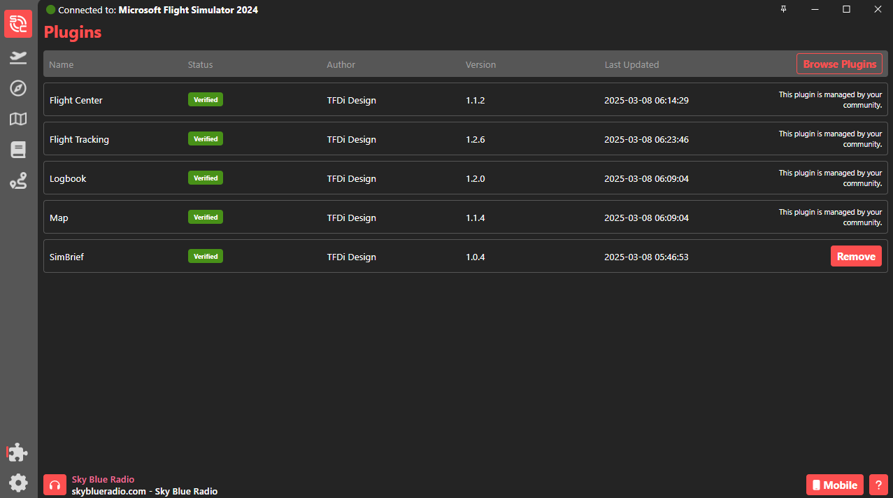893x498 pixels.
Task: Click the Author column header
Action: pyautogui.click(x=341, y=64)
